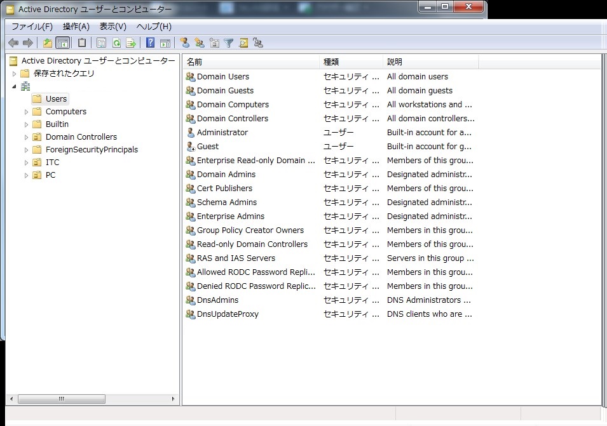Click the Export list toolbar icon
The image size is (607, 426).
click(131, 43)
